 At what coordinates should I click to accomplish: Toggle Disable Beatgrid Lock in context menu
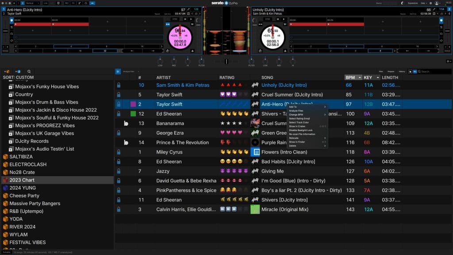click(301, 130)
